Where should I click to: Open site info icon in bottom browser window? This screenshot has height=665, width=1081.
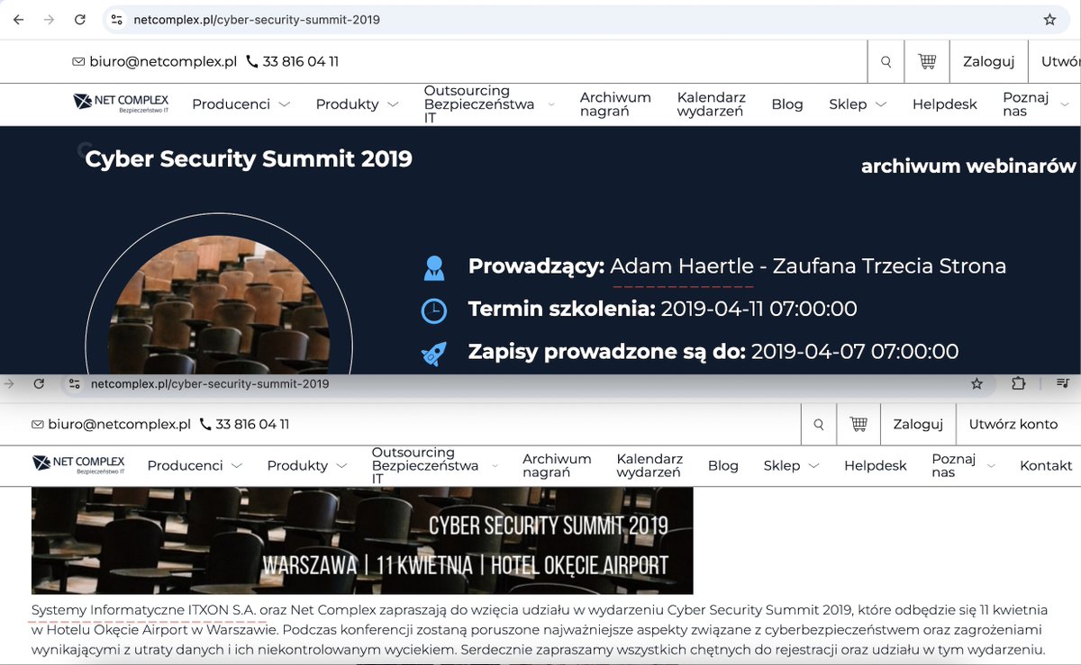tap(76, 384)
